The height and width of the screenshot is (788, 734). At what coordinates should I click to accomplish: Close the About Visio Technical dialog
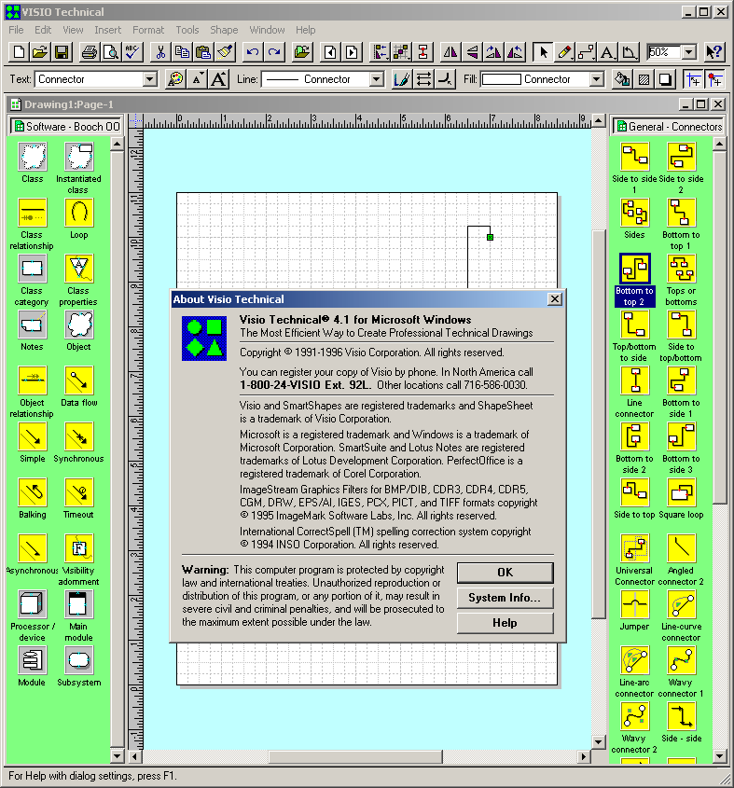point(555,299)
